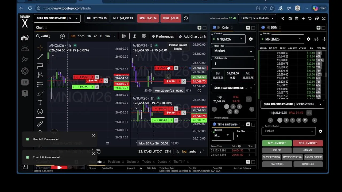Select the pattern drawing tool
The image size is (342, 192).
click(x=40, y=75)
